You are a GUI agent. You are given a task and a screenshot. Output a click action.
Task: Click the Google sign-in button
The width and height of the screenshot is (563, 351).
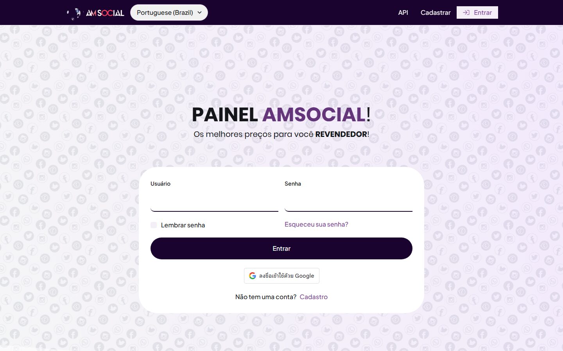coord(281,275)
